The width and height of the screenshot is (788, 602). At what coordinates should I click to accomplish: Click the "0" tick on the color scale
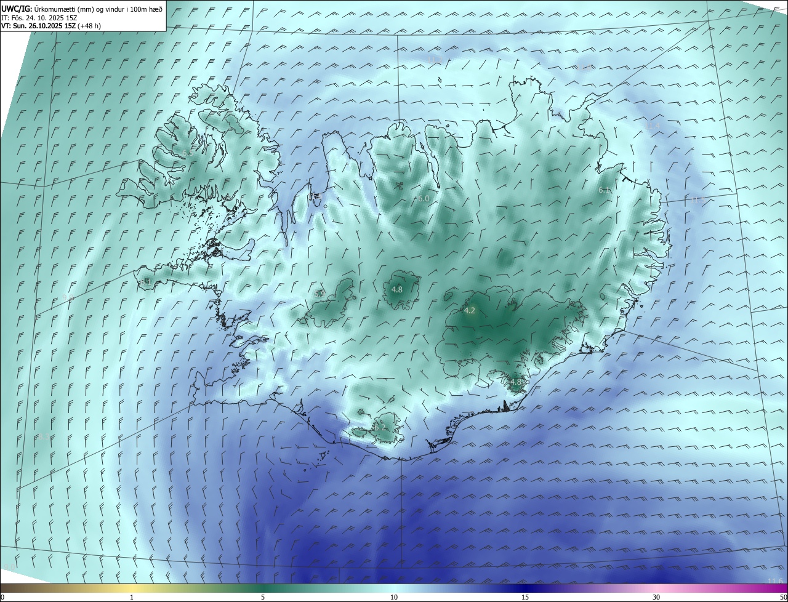pyautogui.click(x=2, y=597)
